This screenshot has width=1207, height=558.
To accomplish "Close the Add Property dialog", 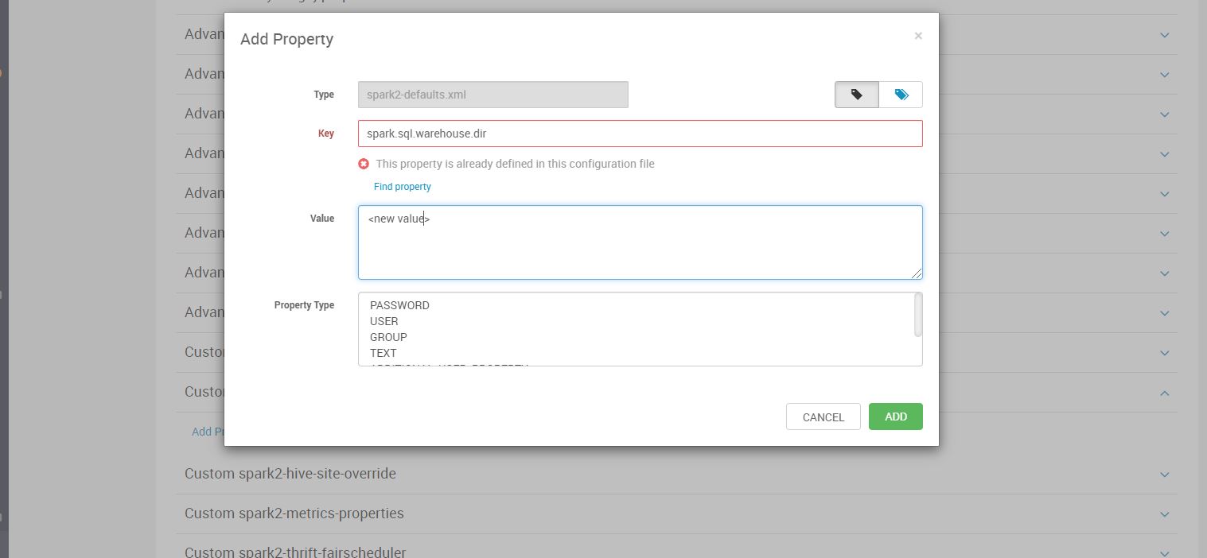I will [x=918, y=35].
